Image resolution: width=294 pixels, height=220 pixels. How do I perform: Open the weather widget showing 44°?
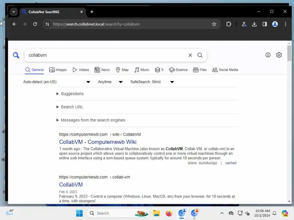tap(9, 213)
